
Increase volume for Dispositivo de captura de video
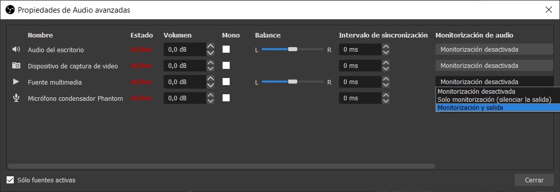[210, 62]
